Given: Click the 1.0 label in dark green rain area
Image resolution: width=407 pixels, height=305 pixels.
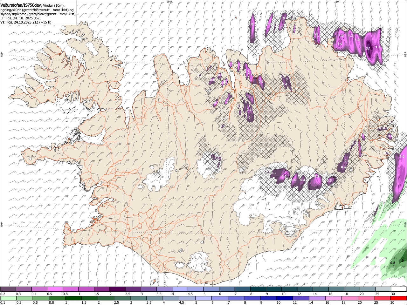Looking at the screenshot, I should [401, 261].
